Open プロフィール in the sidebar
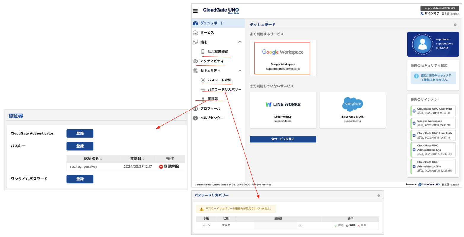464x237 pixels. pos(218,108)
